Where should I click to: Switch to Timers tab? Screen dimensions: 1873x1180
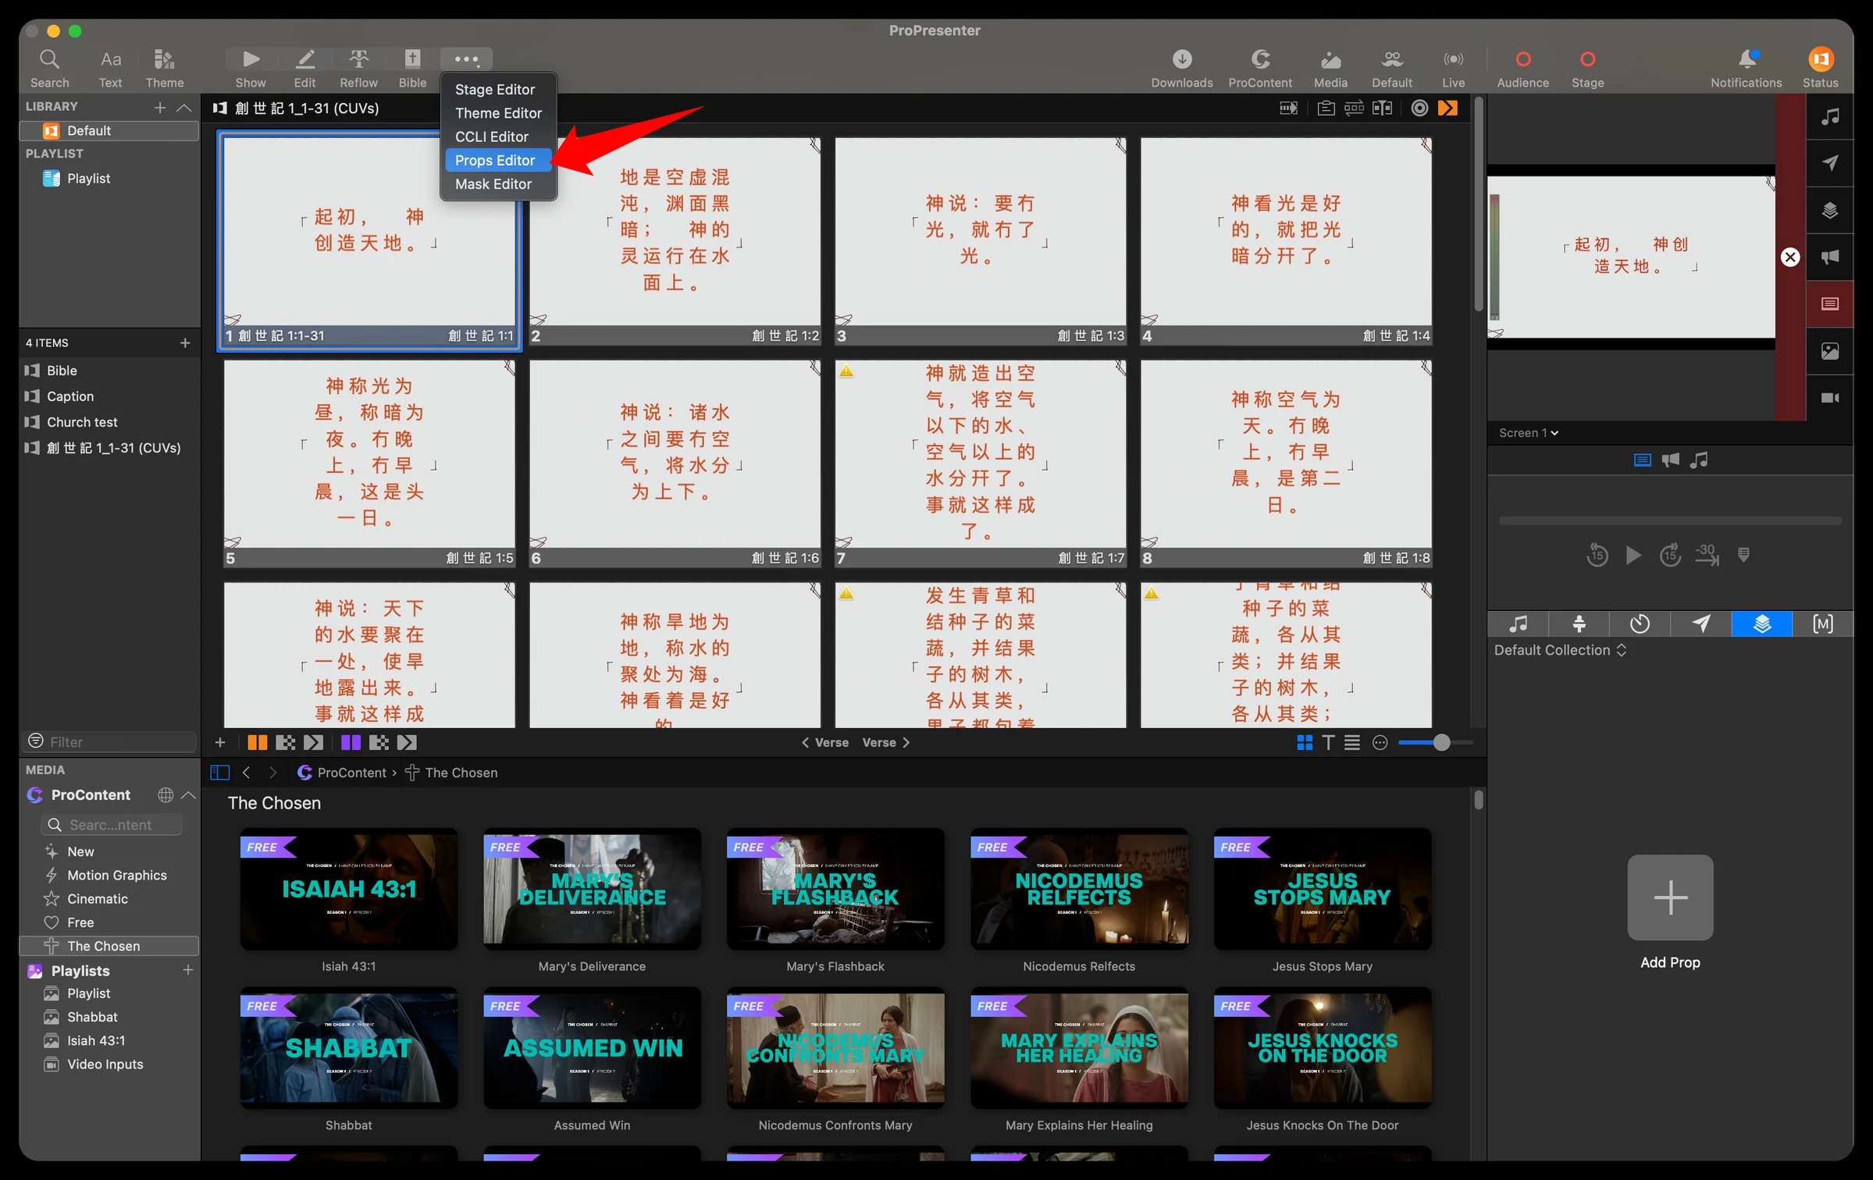tap(1640, 624)
